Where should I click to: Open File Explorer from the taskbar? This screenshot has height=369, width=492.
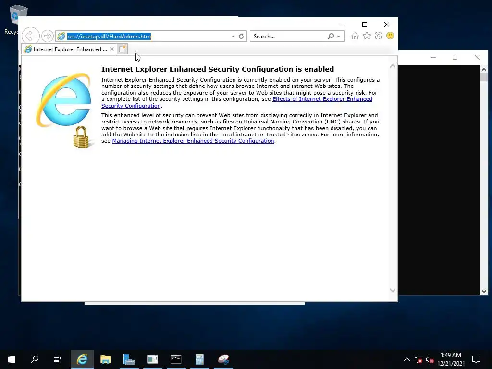[x=105, y=359]
